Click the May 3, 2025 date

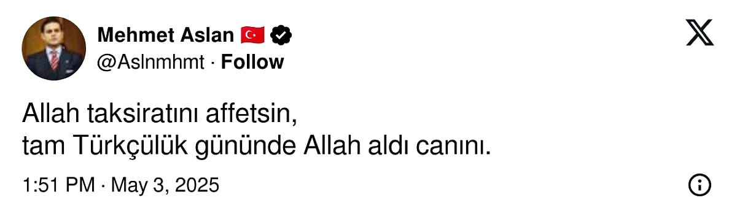click(165, 185)
